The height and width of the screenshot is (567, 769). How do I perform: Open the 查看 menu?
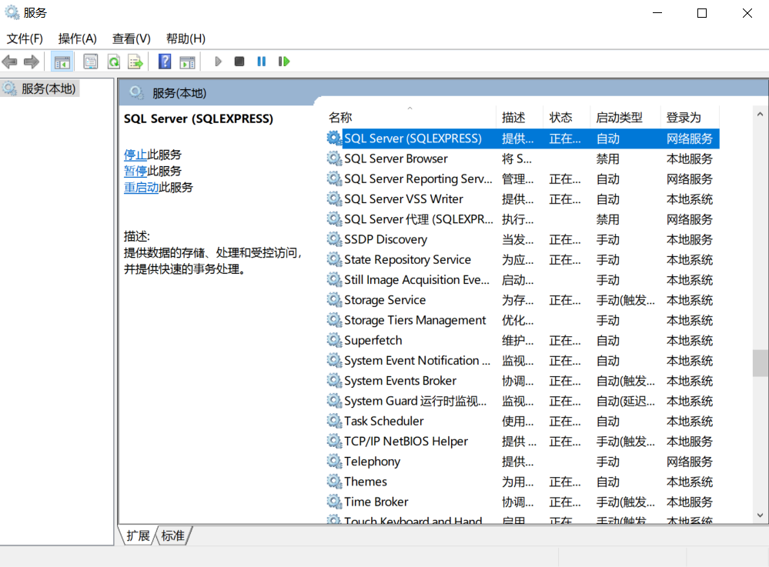pyautogui.click(x=129, y=38)
